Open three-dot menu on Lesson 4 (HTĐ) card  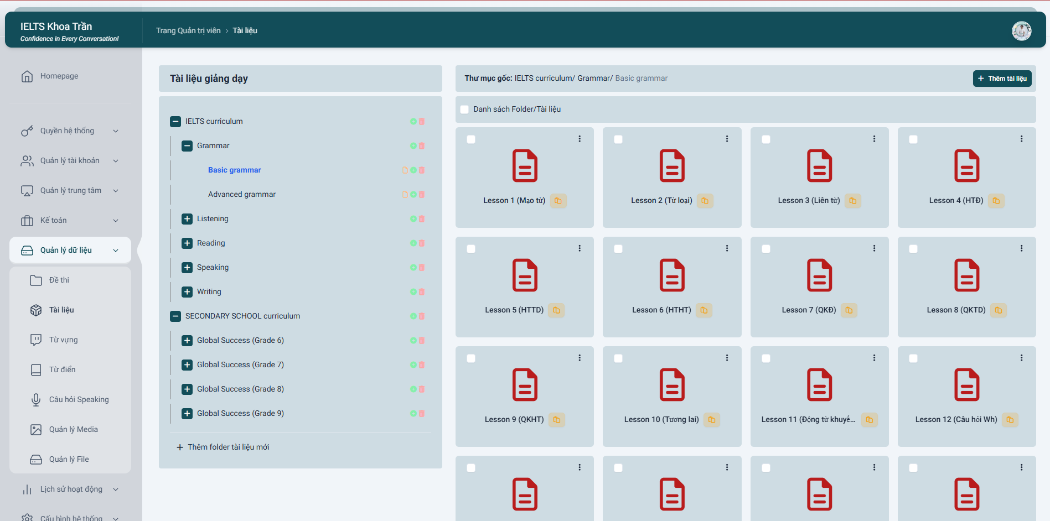pos(1021,139)
